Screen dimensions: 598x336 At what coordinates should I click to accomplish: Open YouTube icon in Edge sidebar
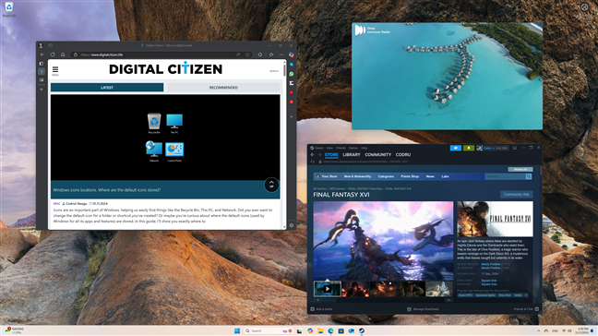point(292,92)
